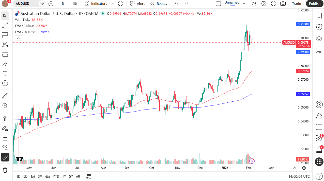Image resolution: width=324 pixels, height=181 pixels.
Task: Hide all drawings with eye icon
Action: click(5, 148)
